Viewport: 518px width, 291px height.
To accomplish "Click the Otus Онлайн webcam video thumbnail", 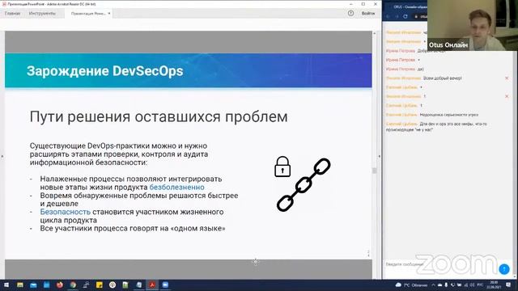I will tap(473, 25).
